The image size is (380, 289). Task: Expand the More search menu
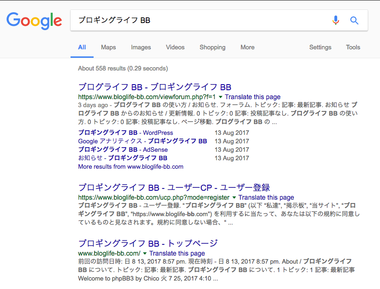247,47
